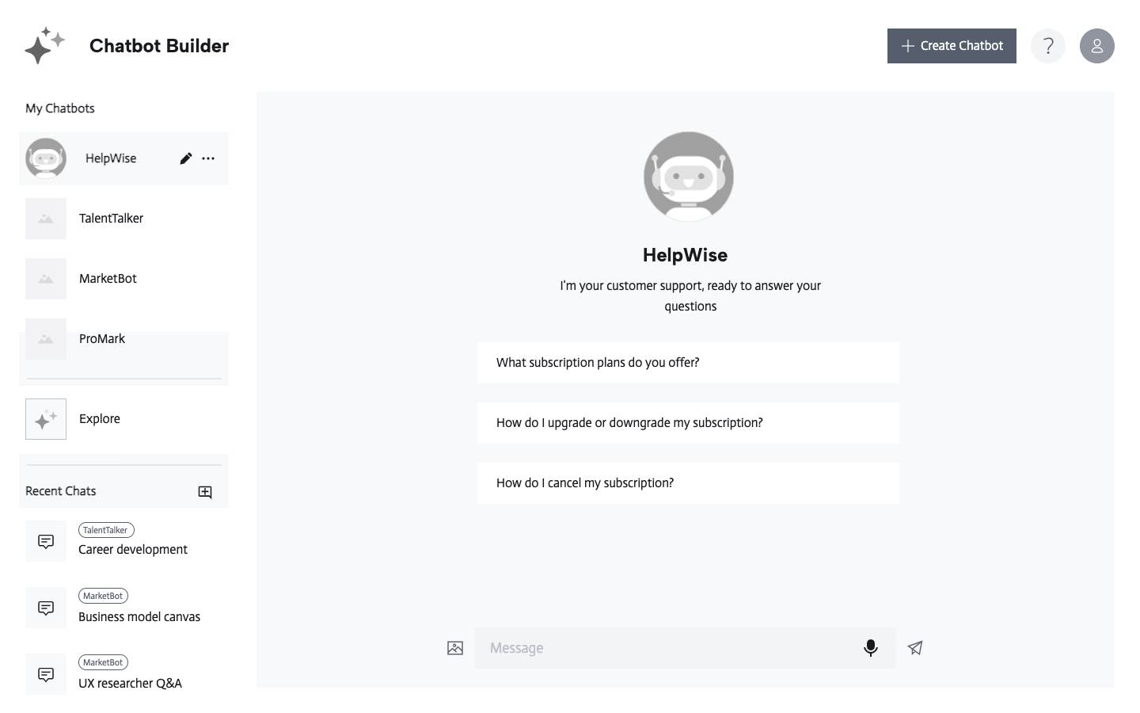
Task: Open the ProMark chatbot
Action: (x=102, y=339)
